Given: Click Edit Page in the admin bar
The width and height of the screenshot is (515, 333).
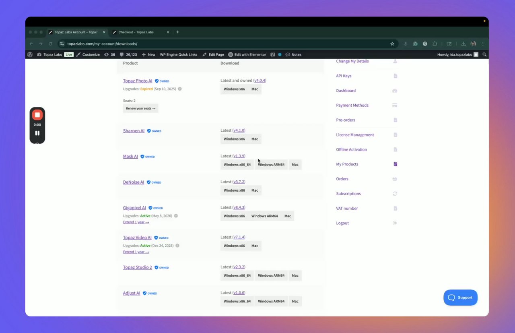Looking at the screenshot, I should pos(213,54).
